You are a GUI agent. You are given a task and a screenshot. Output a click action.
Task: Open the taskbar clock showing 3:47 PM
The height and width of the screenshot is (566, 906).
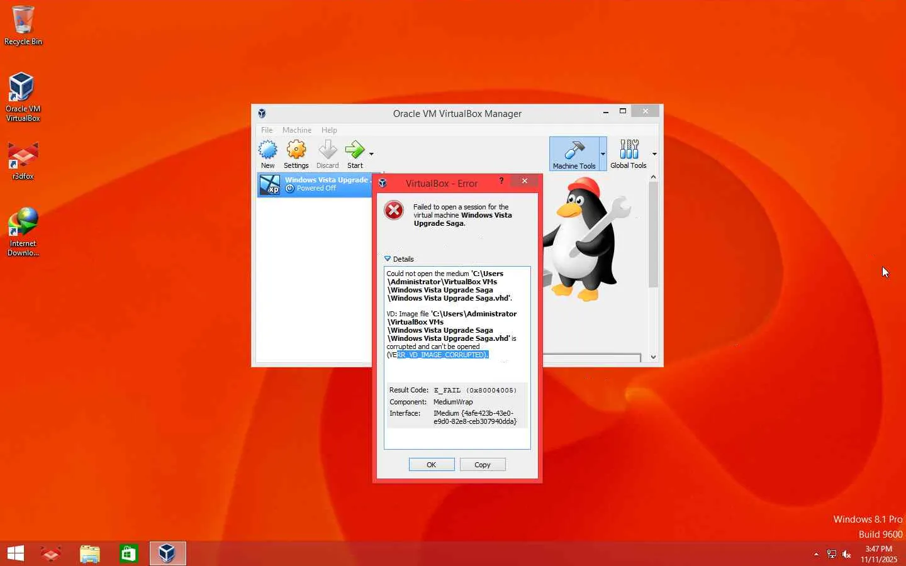[x=879, y=554]
